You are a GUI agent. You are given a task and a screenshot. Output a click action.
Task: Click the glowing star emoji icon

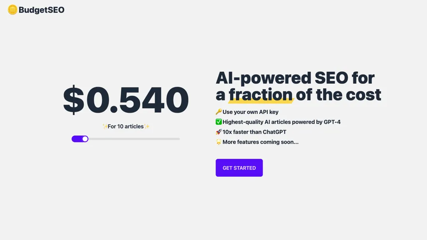tap(219, 142)
